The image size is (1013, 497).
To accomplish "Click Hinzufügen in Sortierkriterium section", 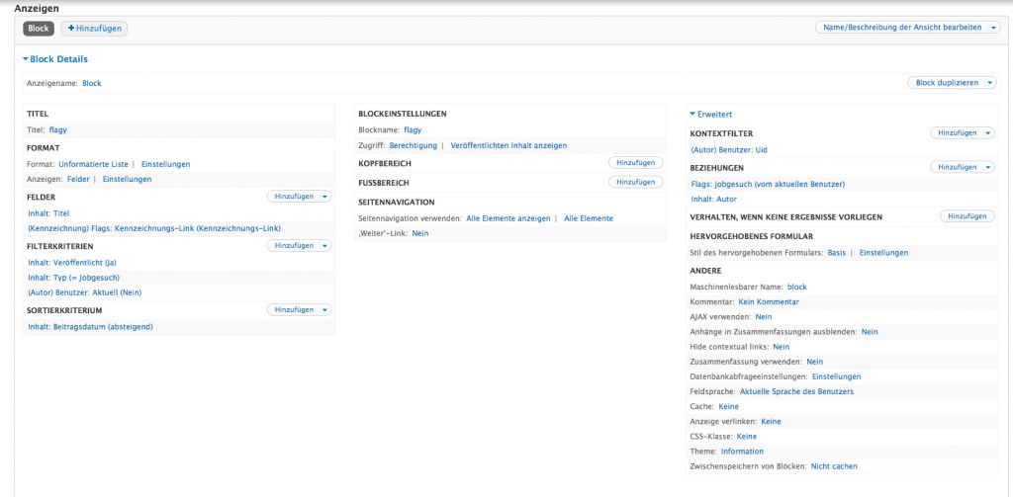I will 293,309.
